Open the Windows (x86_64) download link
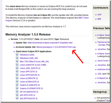The height and width of the screenshot is (103, 111). [29, 58]
